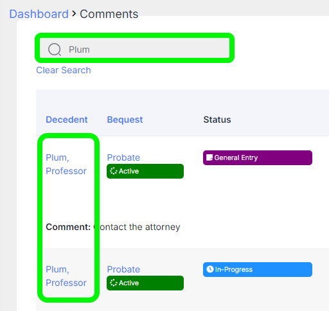The image size is (329, 311).
Task: Focus the search field containing Plum
Action: click(x=134, y=48)
